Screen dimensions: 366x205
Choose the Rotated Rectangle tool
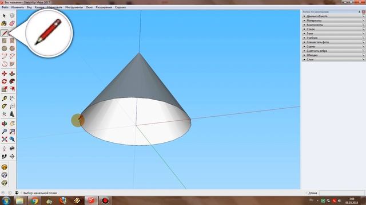(x=12, y=41)
